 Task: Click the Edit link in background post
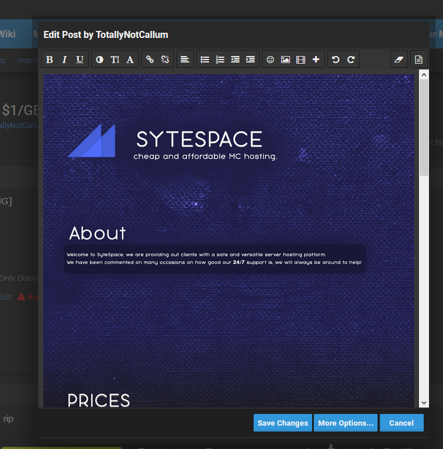[5, 297]
